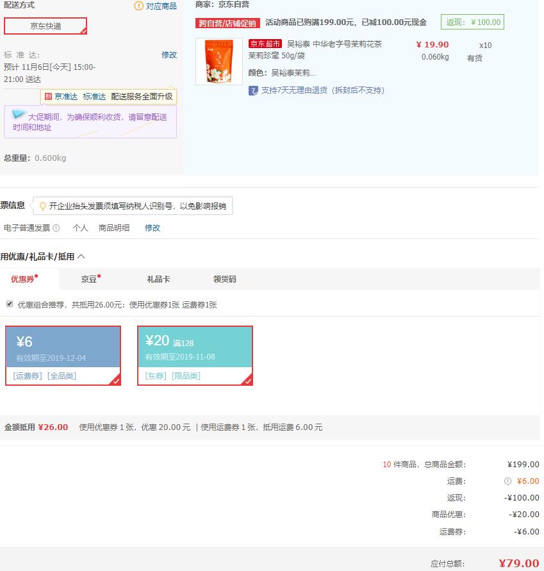544x571 pixels.
Task: Click the 商品明细 invoice content text
Action: 114,228
